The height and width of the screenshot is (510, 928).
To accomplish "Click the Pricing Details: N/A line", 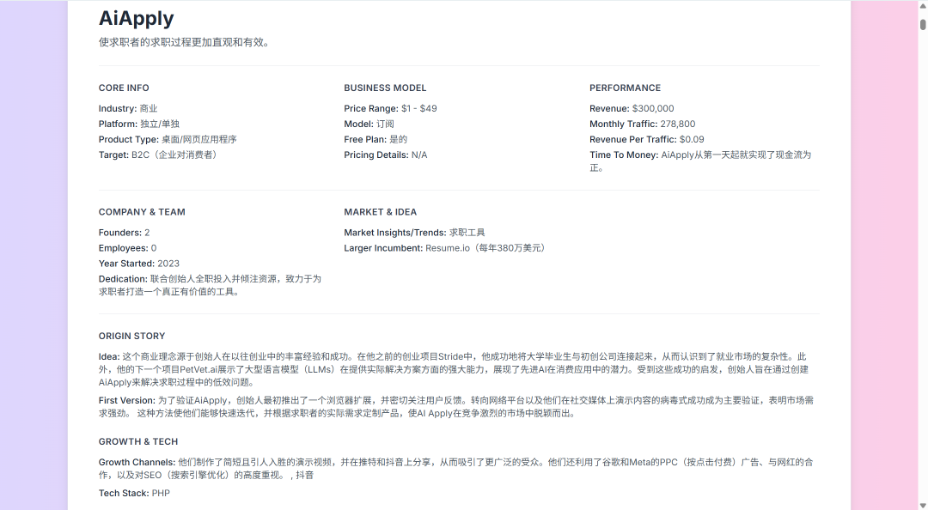I will [385, 155].
